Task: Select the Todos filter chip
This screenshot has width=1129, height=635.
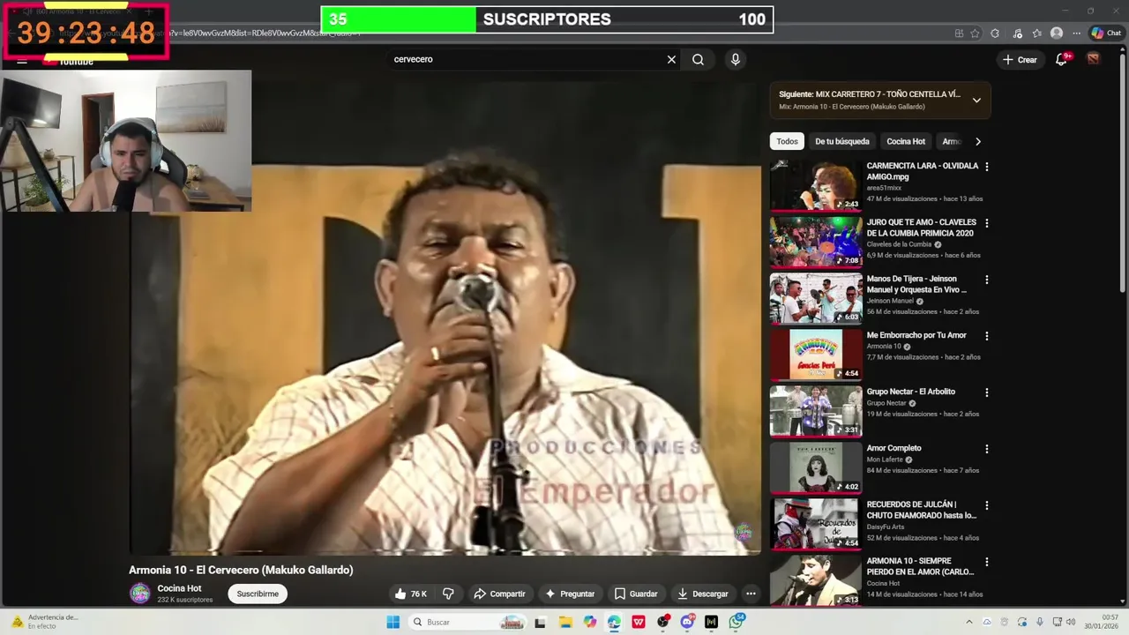Action: (787, 141)
